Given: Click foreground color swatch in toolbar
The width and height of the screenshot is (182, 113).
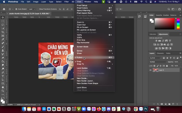Looking at the screenshot, I should [2, 101].
